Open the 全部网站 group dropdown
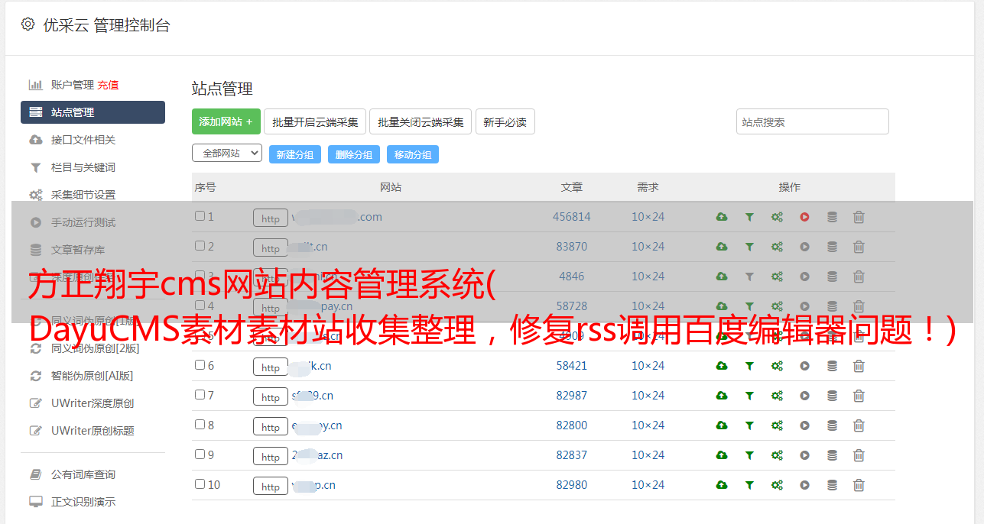 (x=227, y=154)
